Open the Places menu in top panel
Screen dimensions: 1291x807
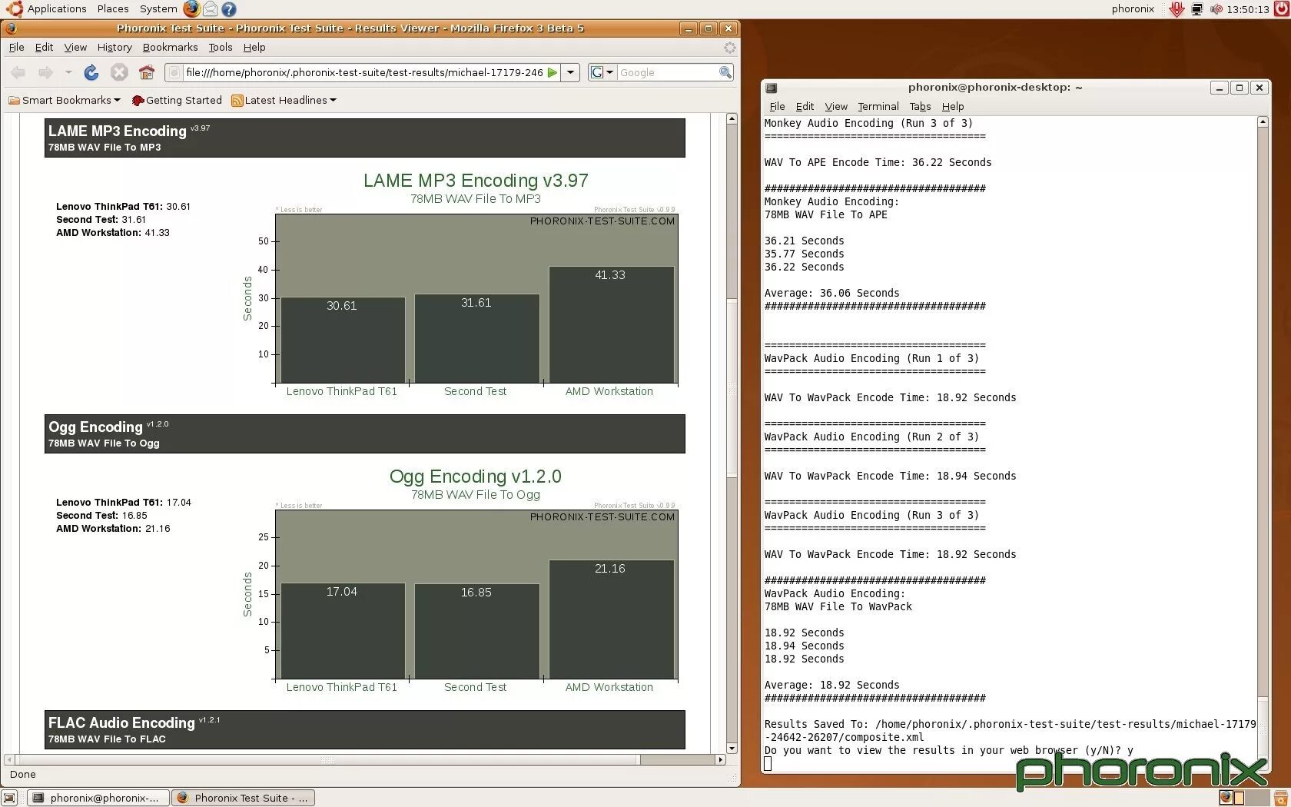coord(113,9)
